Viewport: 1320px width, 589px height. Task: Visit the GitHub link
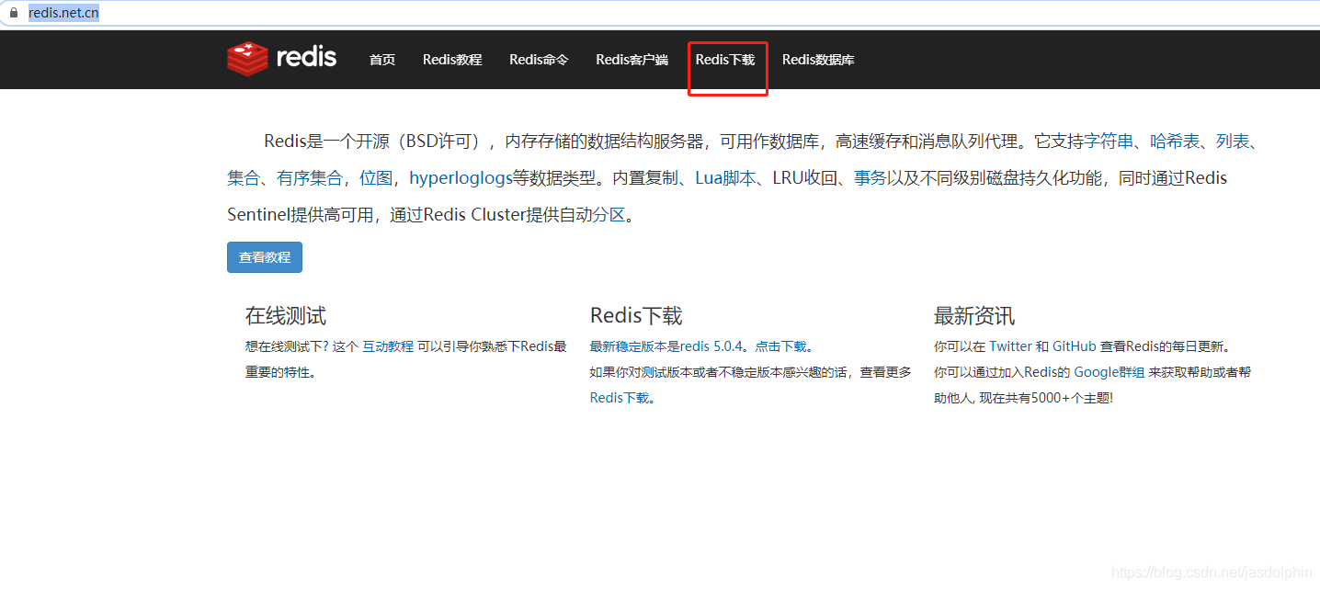(x=1075, y=346)
